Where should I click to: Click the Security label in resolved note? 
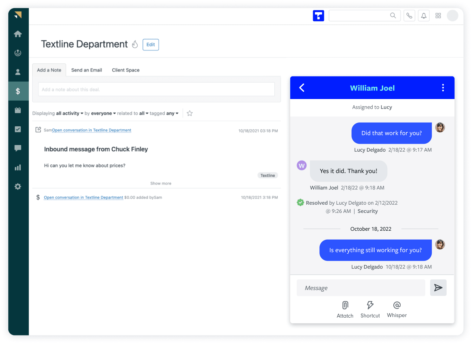(368, 211)
